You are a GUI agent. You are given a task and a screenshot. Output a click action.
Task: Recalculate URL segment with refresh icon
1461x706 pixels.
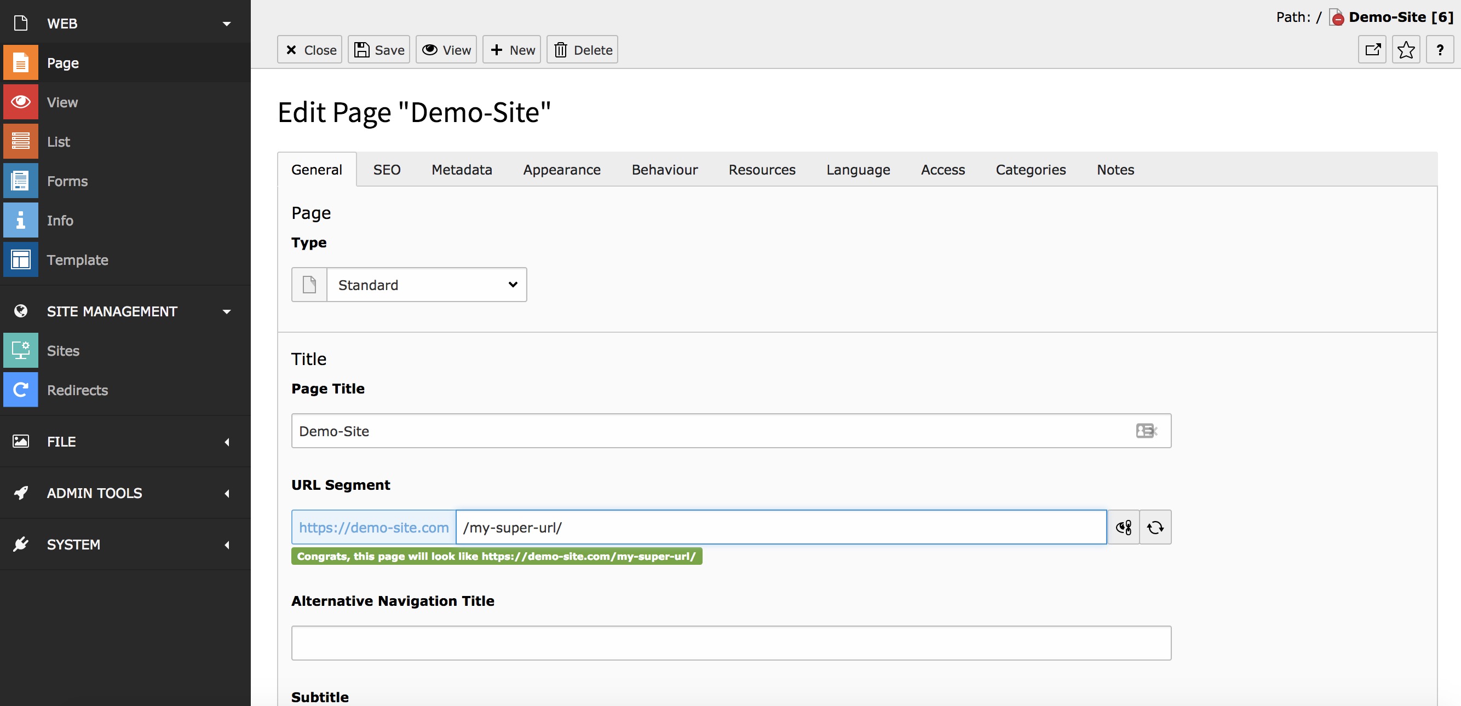tap(1155, 528)
